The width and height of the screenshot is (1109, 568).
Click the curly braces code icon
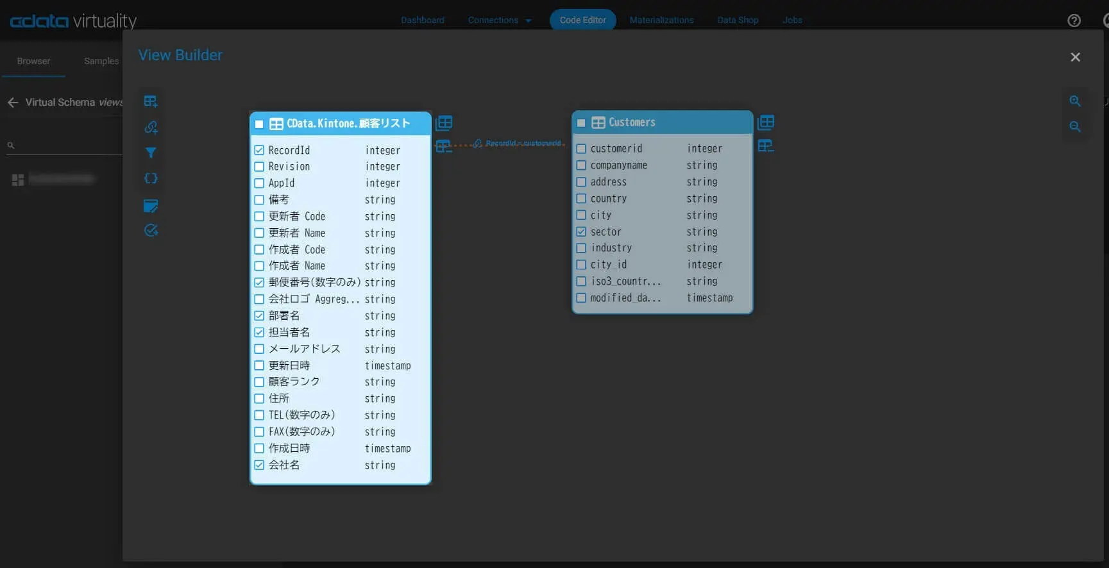pos(151,178)
